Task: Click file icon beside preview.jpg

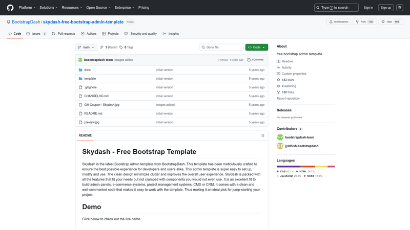Action: coord(80,122)
